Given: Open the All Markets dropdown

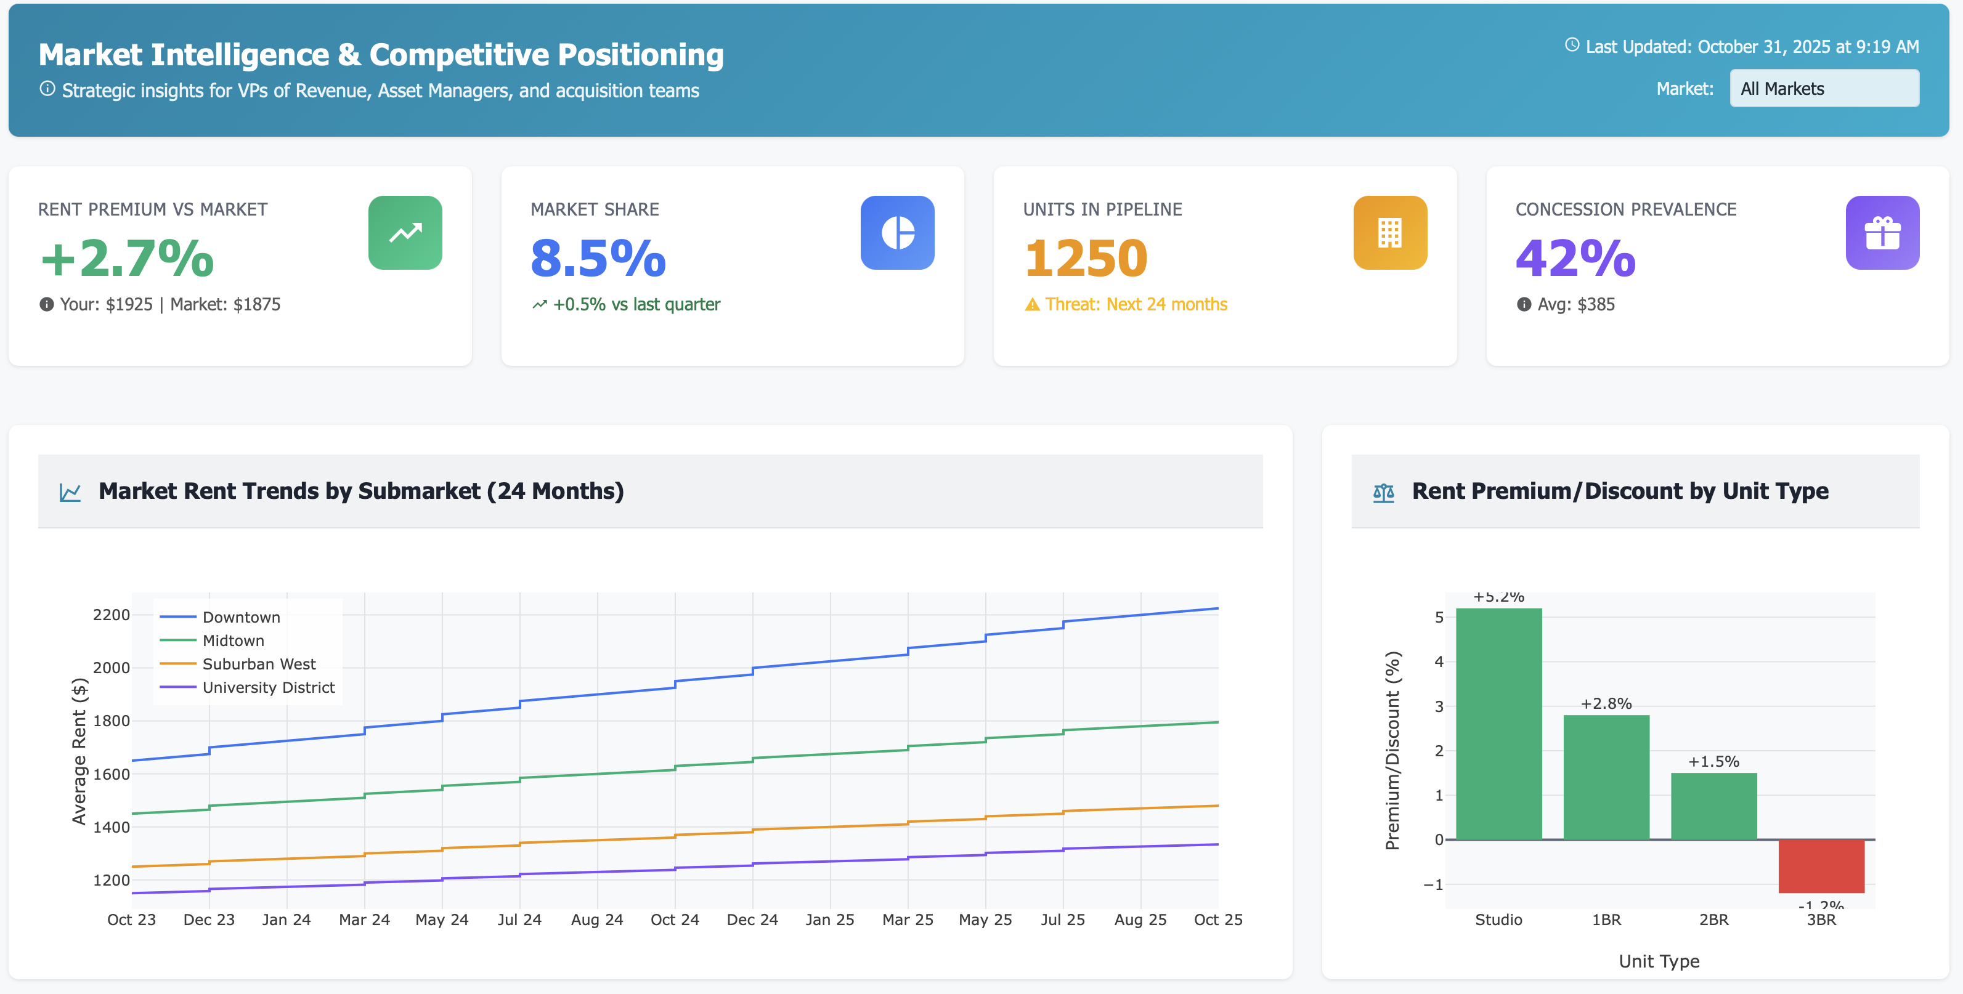Looking at the screenshot, I should [1824, 87].
